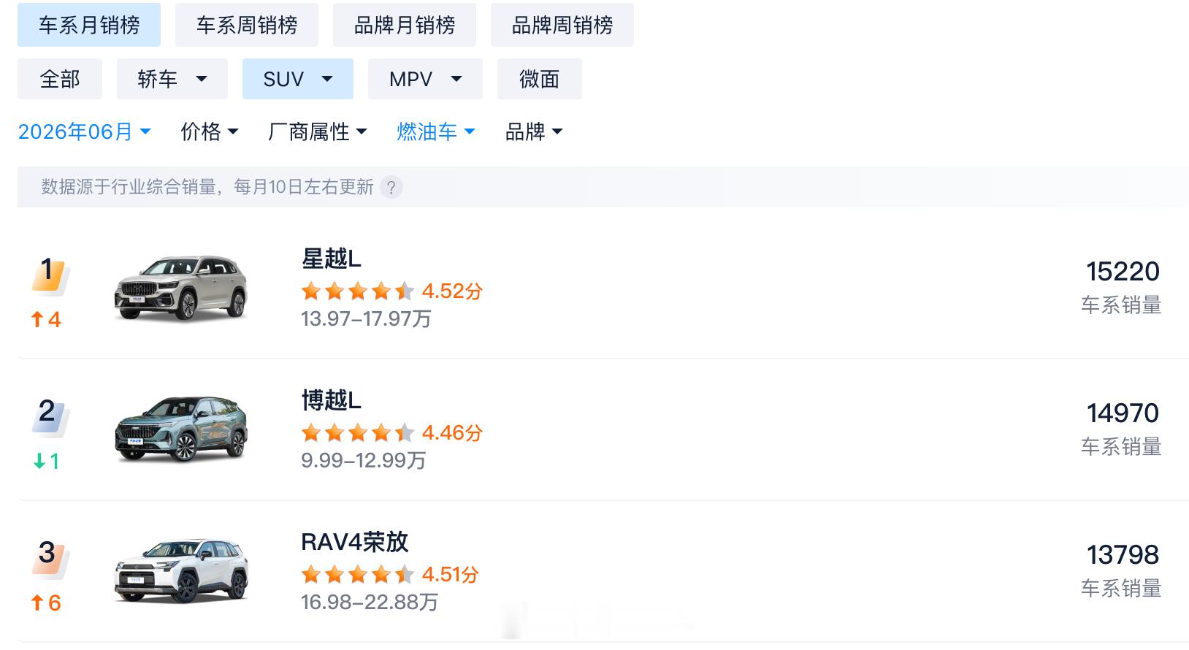Expand the 品牌 filter dropdown
1189x650 pixels.
point(534,132)
